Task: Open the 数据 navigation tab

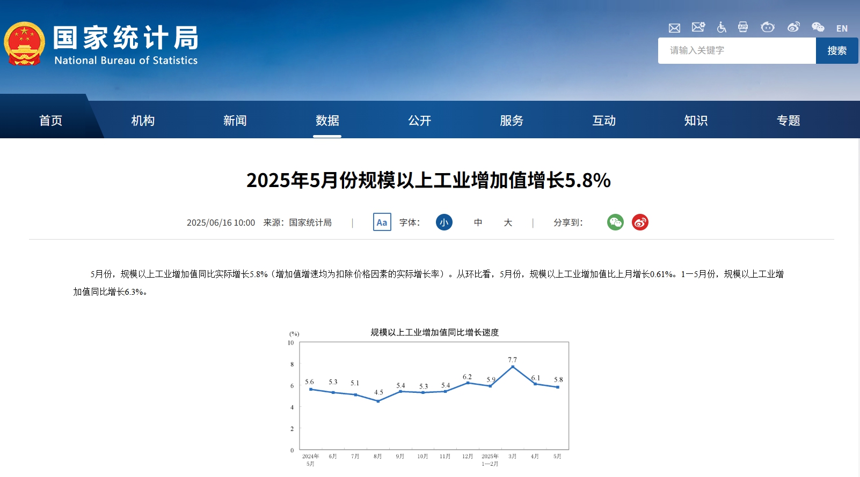Action: click(x=327, y=121)
